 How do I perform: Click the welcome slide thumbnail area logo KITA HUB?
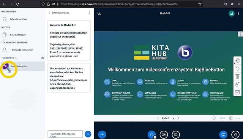click(x=151, y=53)
